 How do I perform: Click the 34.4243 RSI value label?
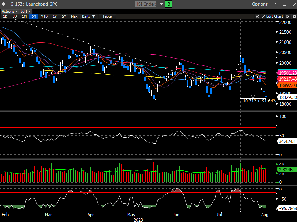287,141
